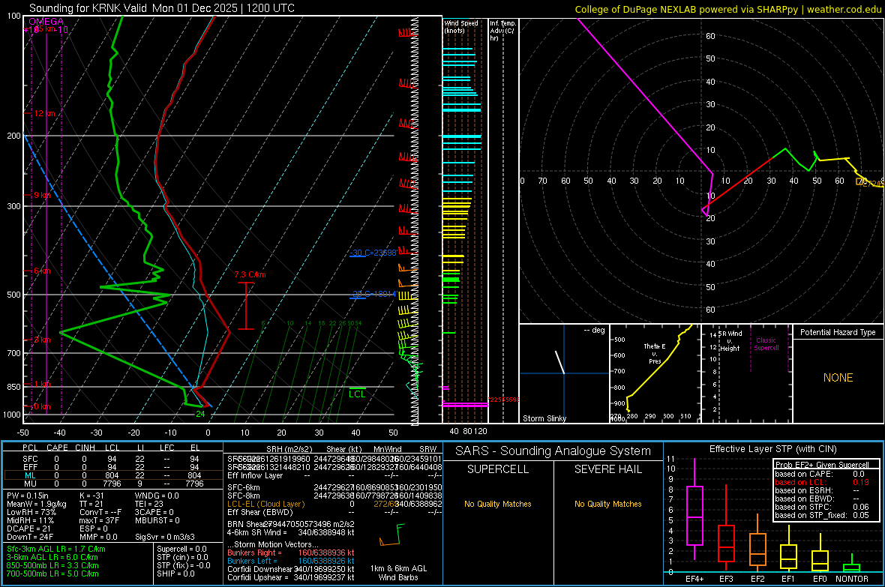Click the green NONTOR box plot
The image size is (885, 587).
pos(851,567)
